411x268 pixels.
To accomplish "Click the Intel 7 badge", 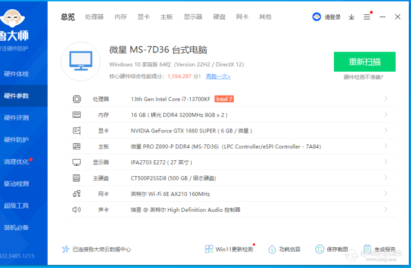I will pyautogui.click(x=224, y=99).
